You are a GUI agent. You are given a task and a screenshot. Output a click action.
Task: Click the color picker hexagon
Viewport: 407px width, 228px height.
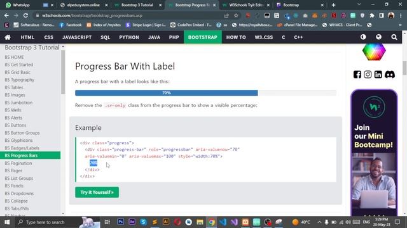pos(374,52)
